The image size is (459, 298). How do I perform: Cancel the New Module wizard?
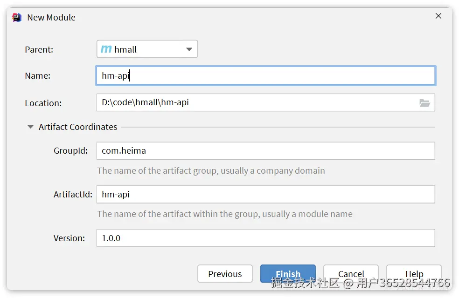pos(351,274)
